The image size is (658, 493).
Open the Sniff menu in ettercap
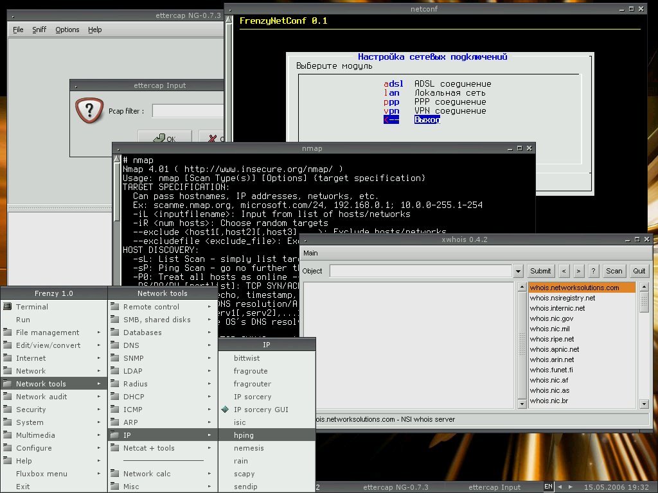(x=39, y=30)
